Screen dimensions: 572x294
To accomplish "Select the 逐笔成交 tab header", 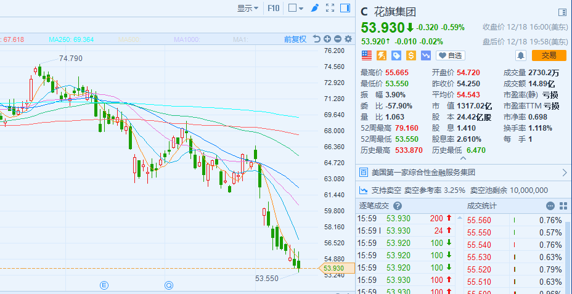I will click(374, 206).
